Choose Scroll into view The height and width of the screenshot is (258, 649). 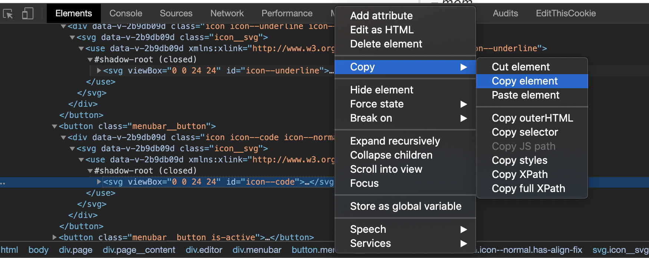[405, 169]
